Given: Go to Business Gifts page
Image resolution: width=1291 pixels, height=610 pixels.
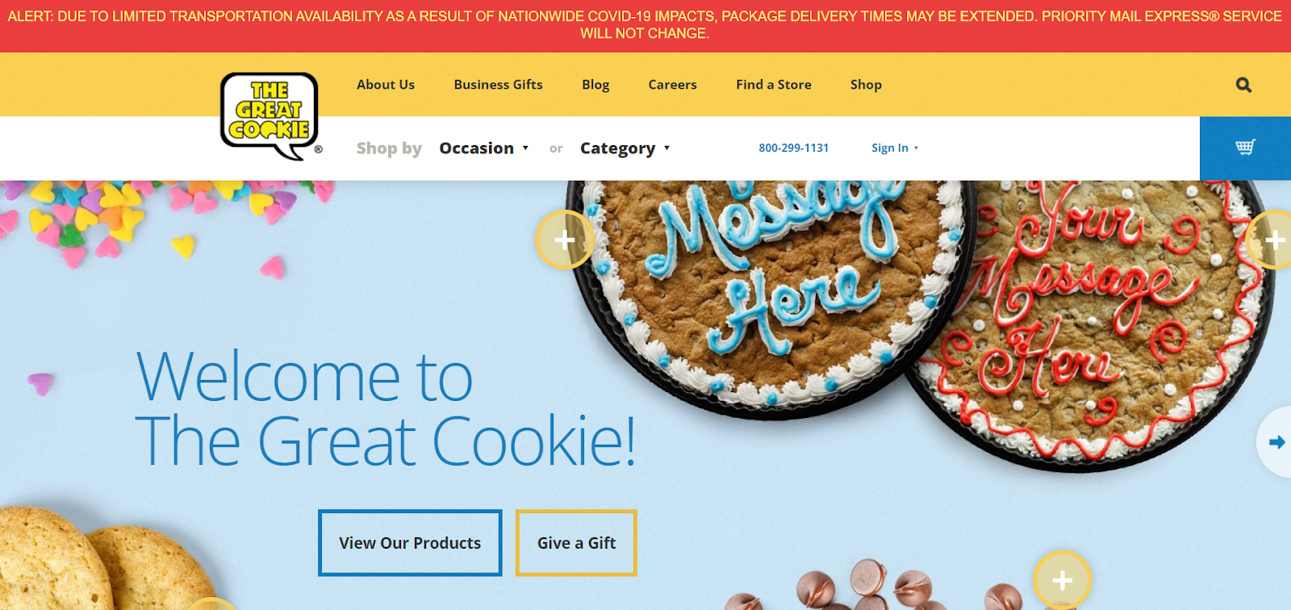Looking at the screenshot, I should (498, 85).
